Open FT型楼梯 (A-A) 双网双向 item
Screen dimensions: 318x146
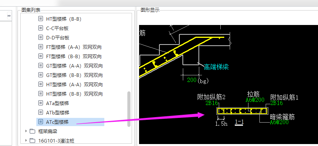click(74, 47)
